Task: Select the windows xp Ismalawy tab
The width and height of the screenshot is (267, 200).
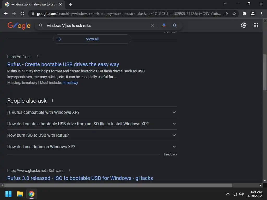Action: (33, 4)
